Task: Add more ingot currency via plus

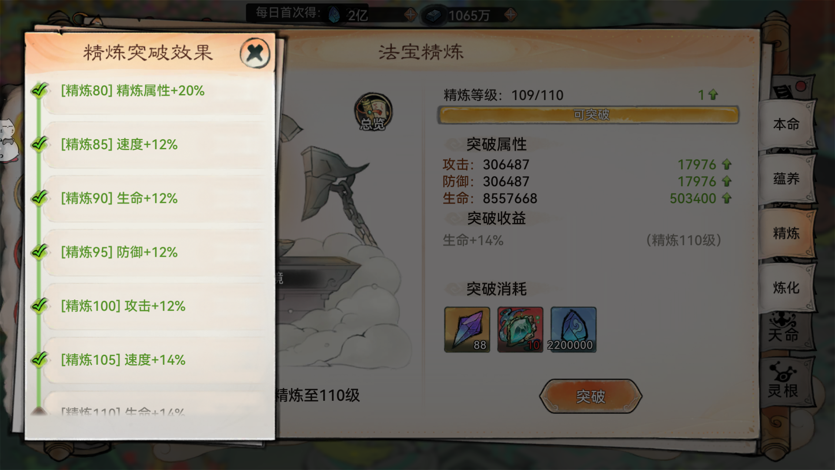Action: point(511,15)
